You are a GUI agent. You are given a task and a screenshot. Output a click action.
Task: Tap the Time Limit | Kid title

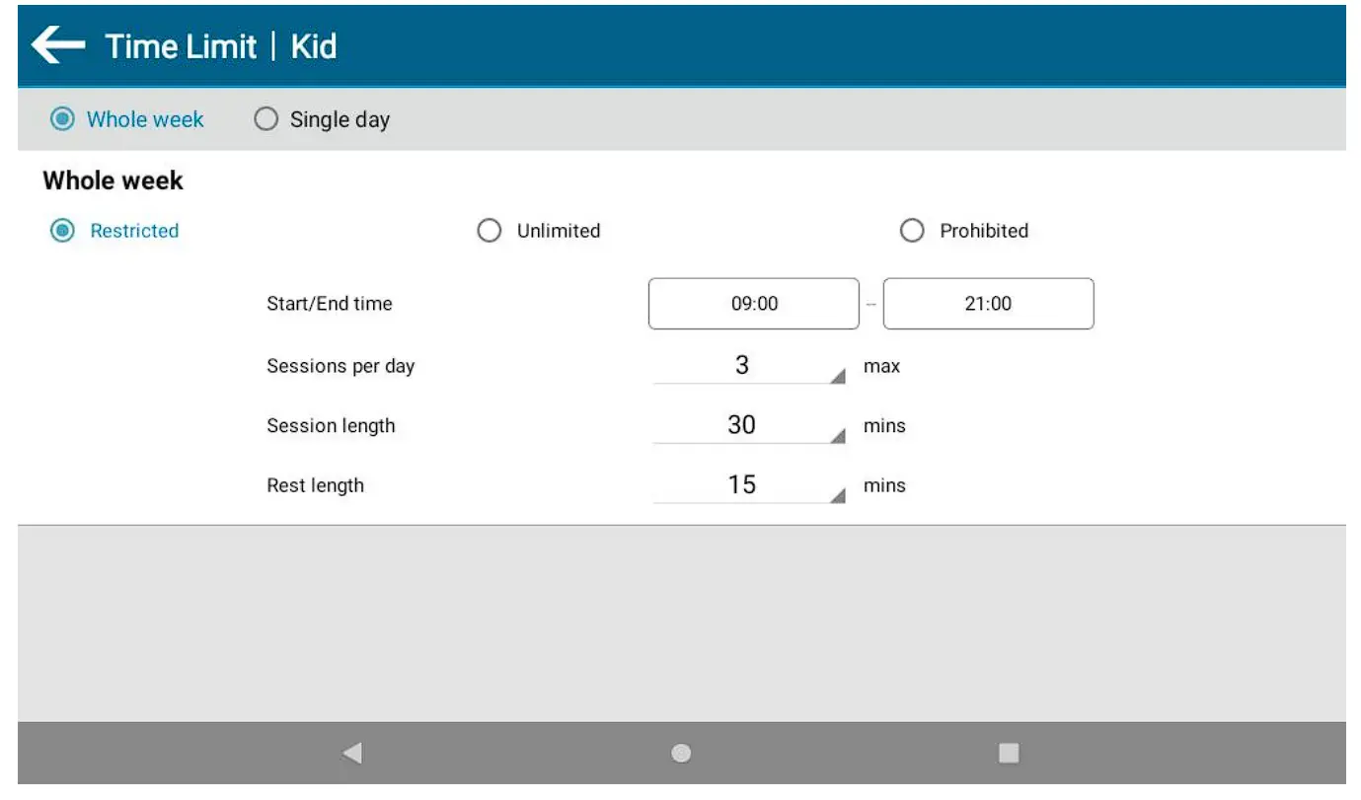pyautogui.click(x=221, y=46)
